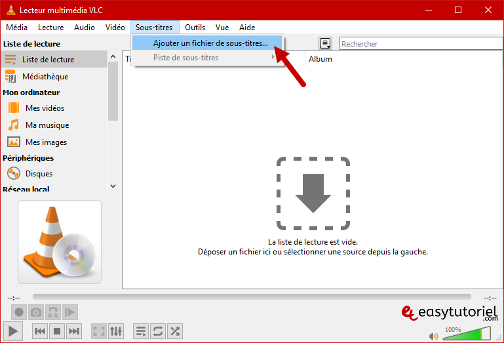Viewport: 504px width, 343px height.
Task: Toggle loop repeat mode
Action: [158, 331]
